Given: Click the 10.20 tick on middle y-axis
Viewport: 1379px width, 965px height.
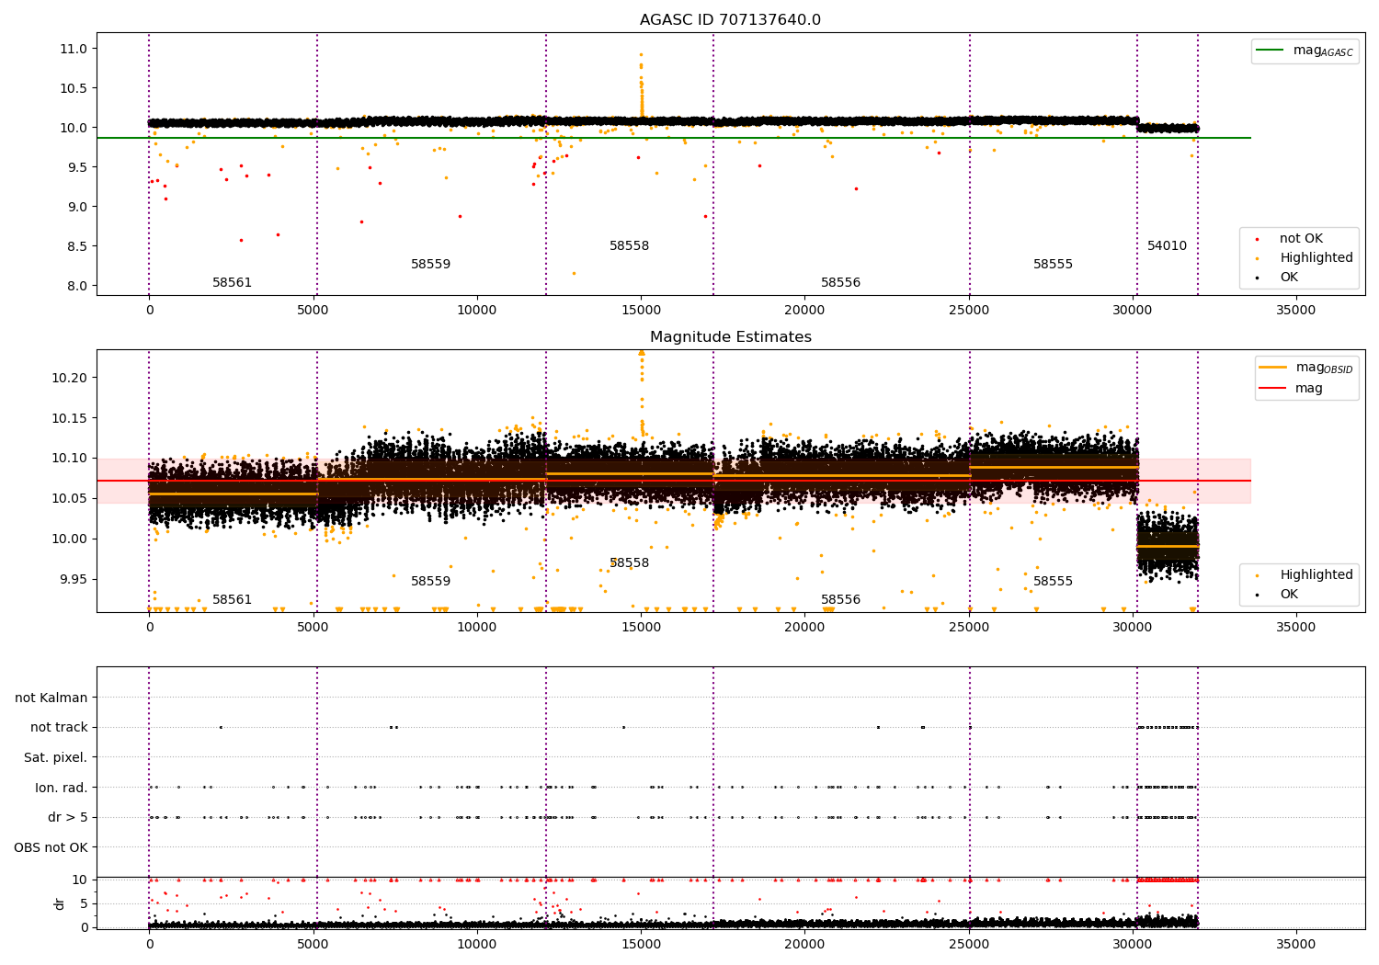Looking at the screenshot, I should (69, 378).
